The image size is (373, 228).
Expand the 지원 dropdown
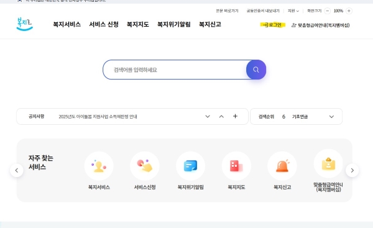coord(293,11)
